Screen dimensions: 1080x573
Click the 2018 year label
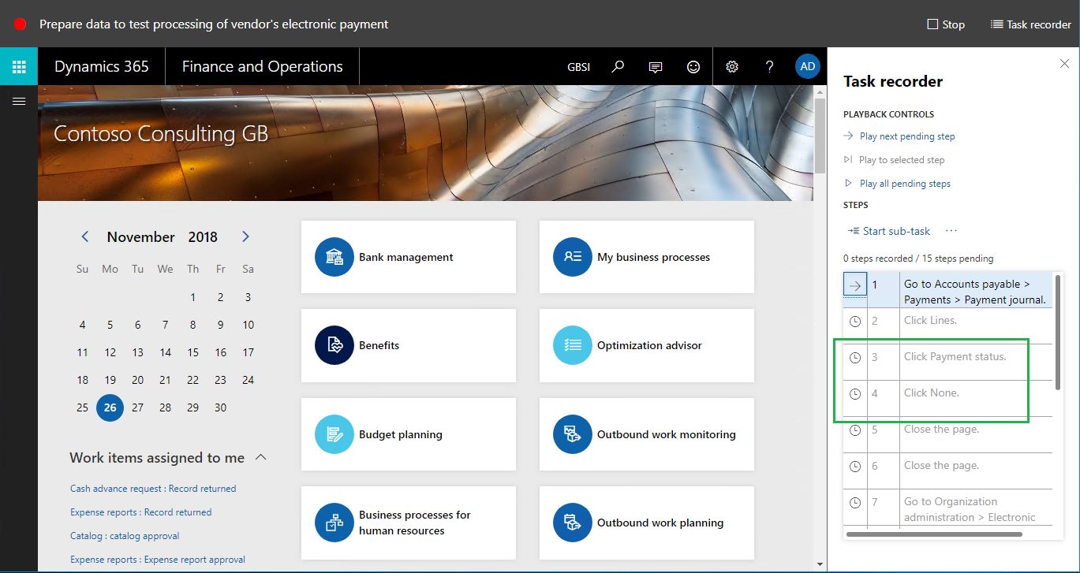[x=203, y=236]
